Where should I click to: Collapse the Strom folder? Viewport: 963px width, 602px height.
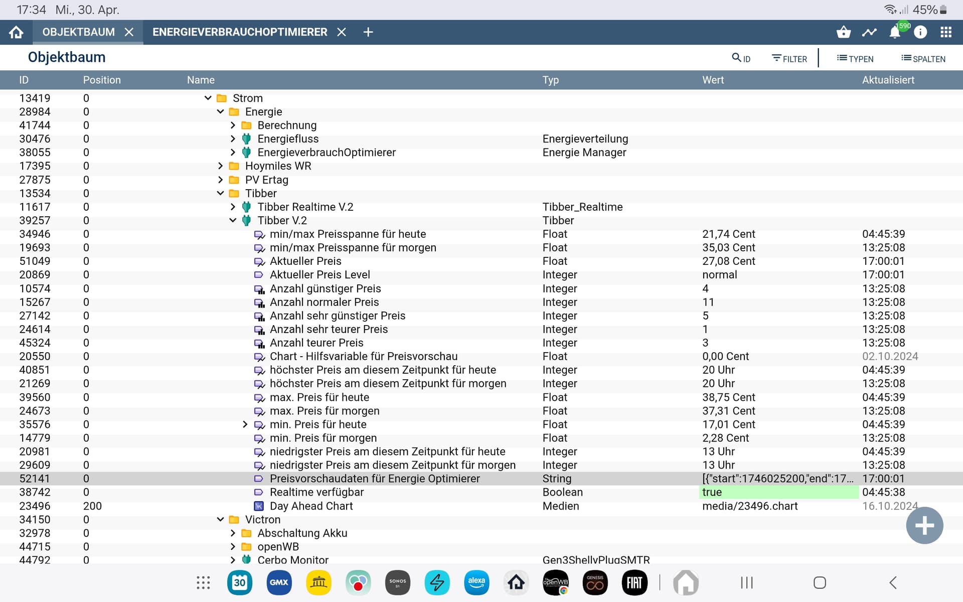coord(208,98)
